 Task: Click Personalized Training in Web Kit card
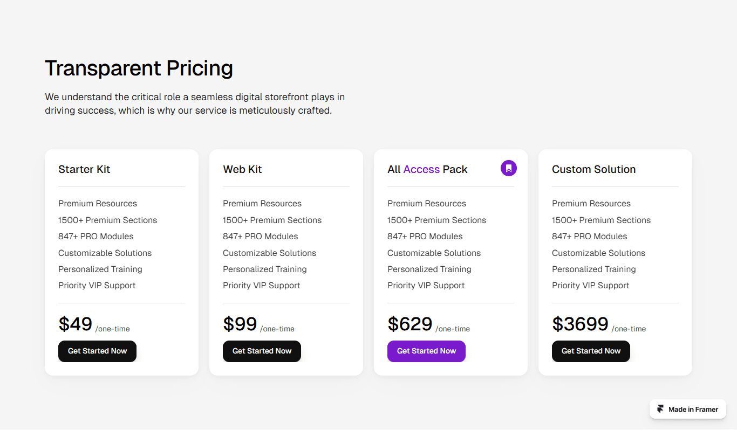click(265, 269)
